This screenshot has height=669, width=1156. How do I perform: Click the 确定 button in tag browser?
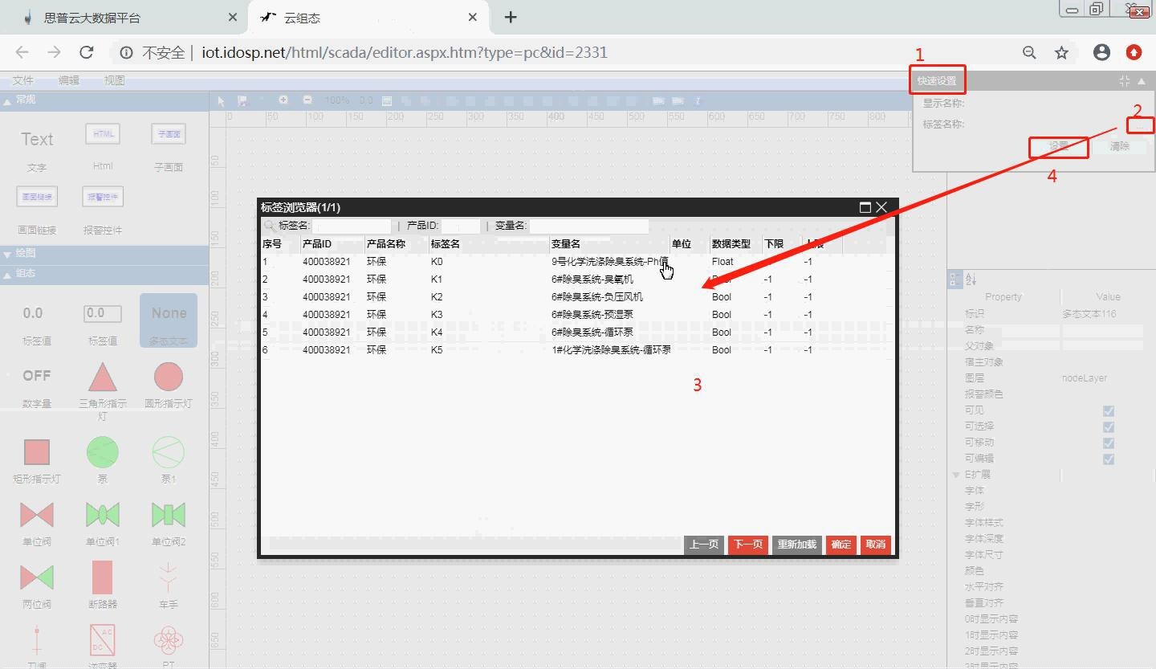(x=841, y=545)
